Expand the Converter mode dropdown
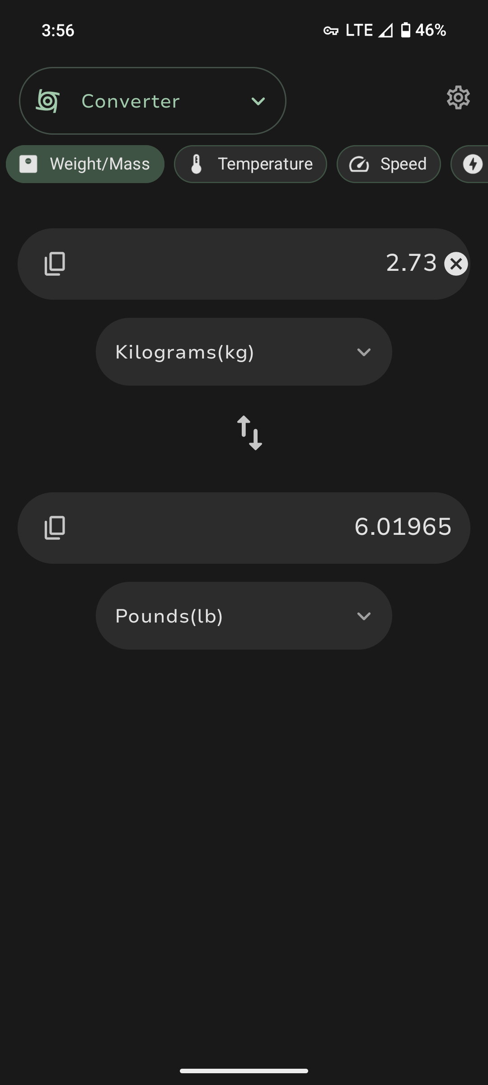The height and width of the screenshot is (1085, 488). (258, 101)
